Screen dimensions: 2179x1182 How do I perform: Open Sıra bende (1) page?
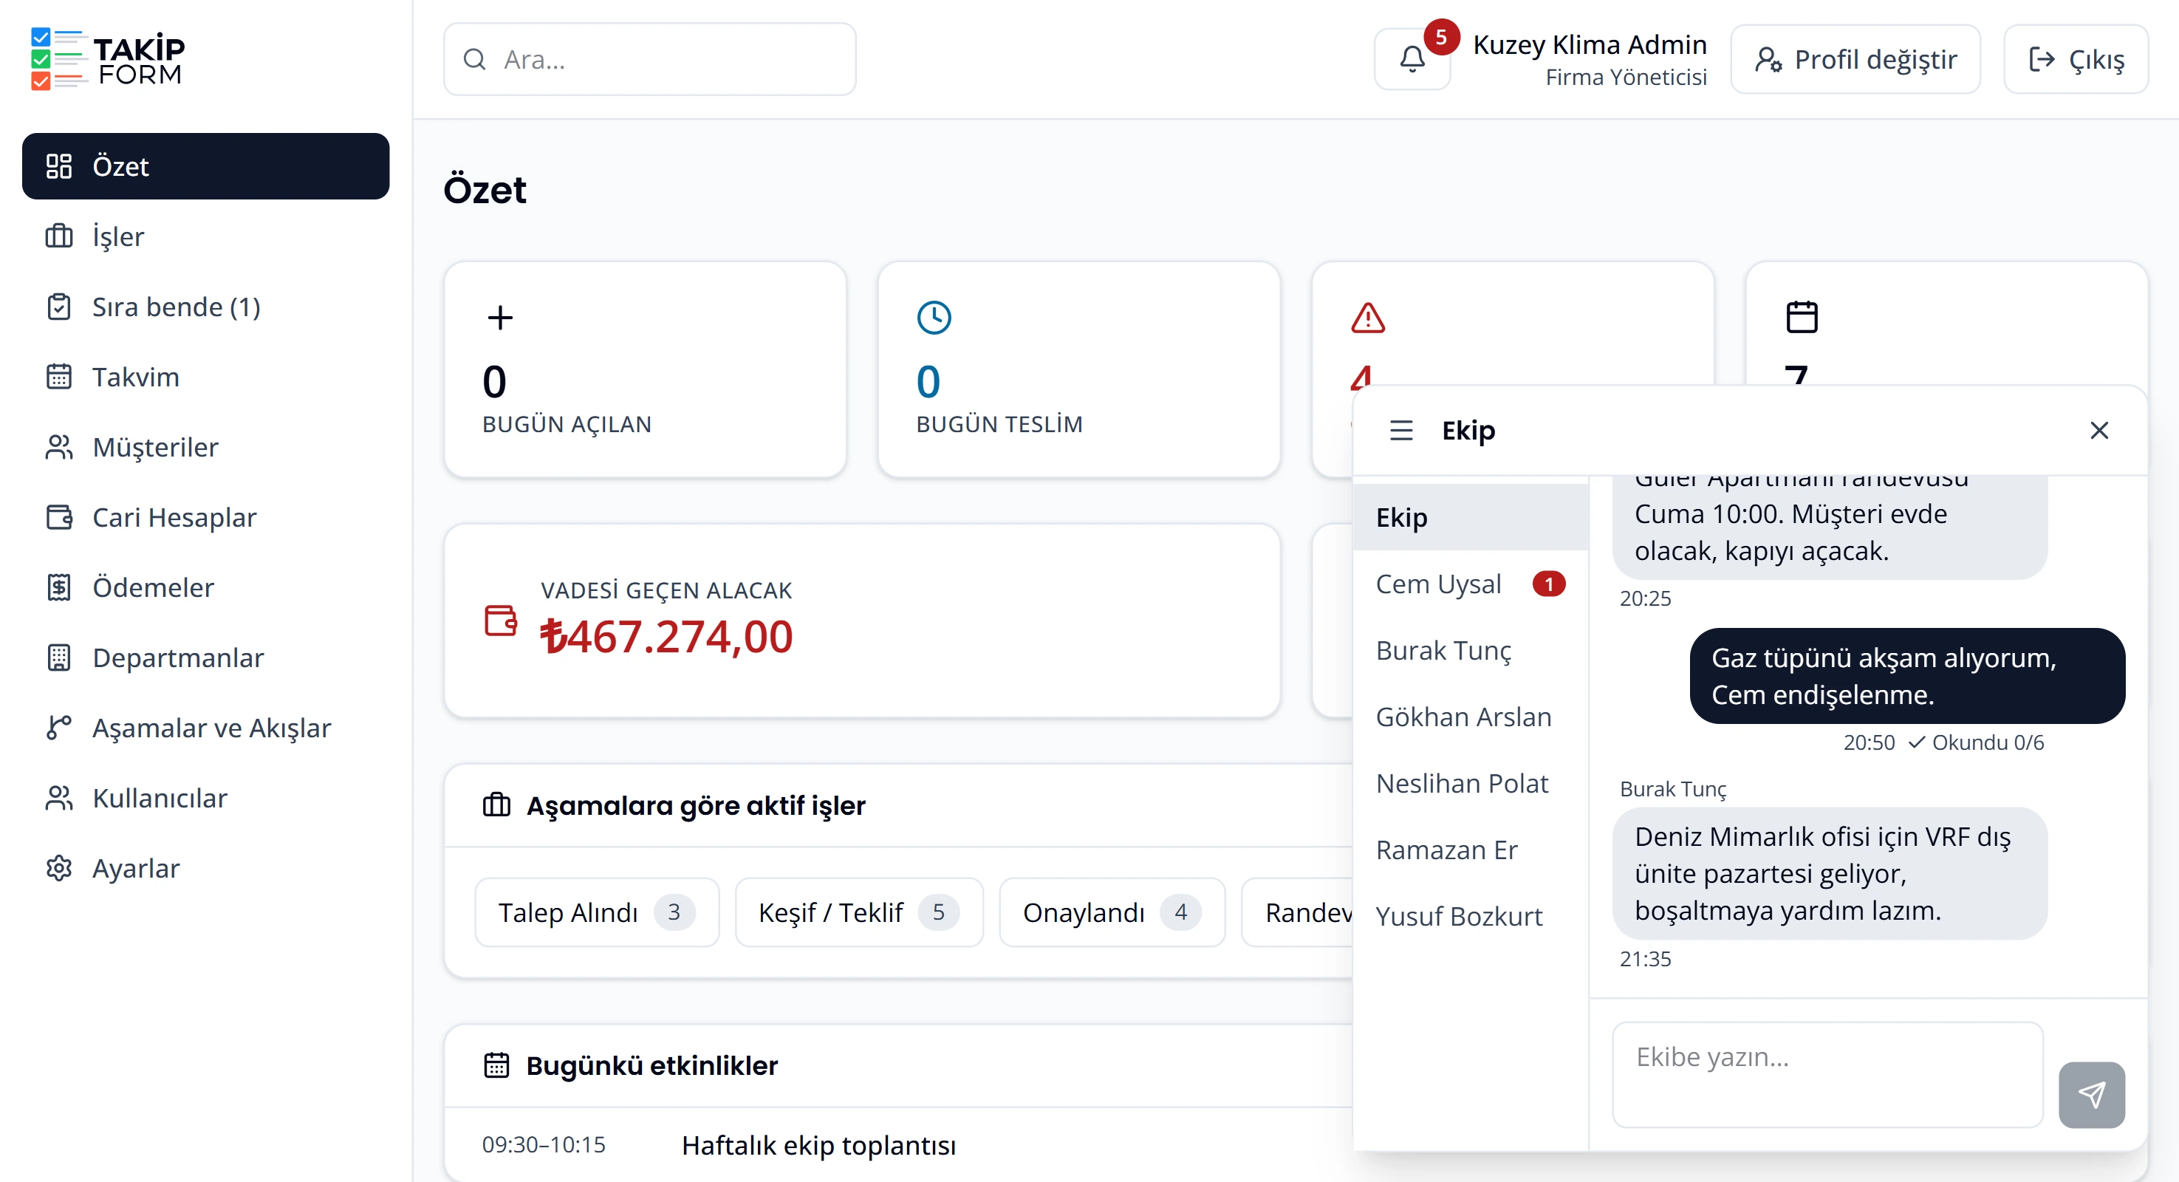205,307
